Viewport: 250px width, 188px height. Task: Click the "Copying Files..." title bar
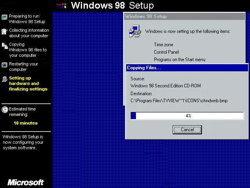(187, 68)
